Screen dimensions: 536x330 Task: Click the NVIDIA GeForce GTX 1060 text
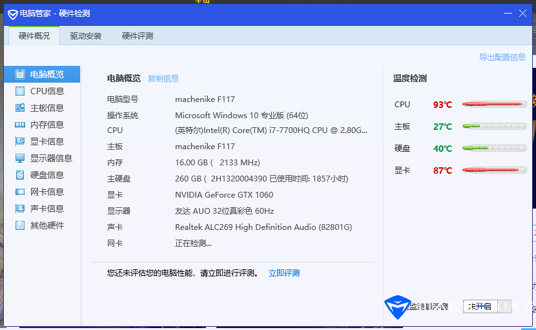[224, 194]
